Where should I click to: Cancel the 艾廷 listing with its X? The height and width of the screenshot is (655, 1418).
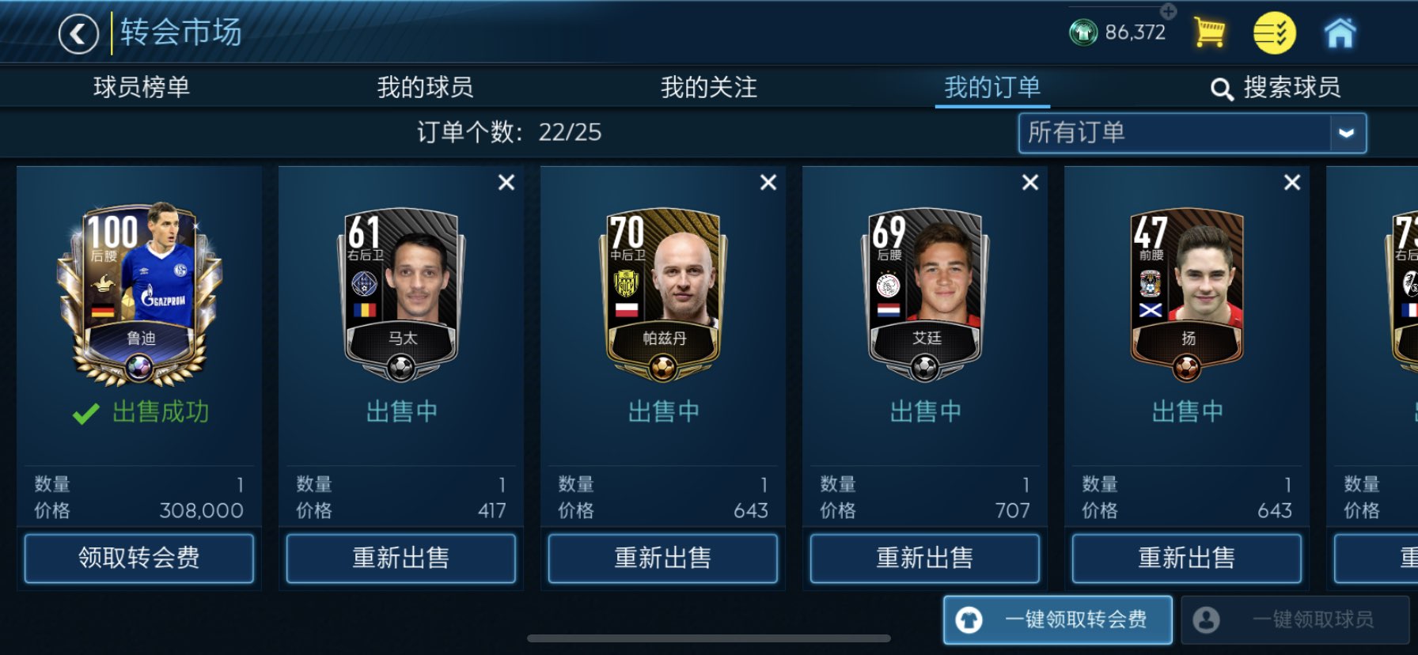click(1030, 183)
